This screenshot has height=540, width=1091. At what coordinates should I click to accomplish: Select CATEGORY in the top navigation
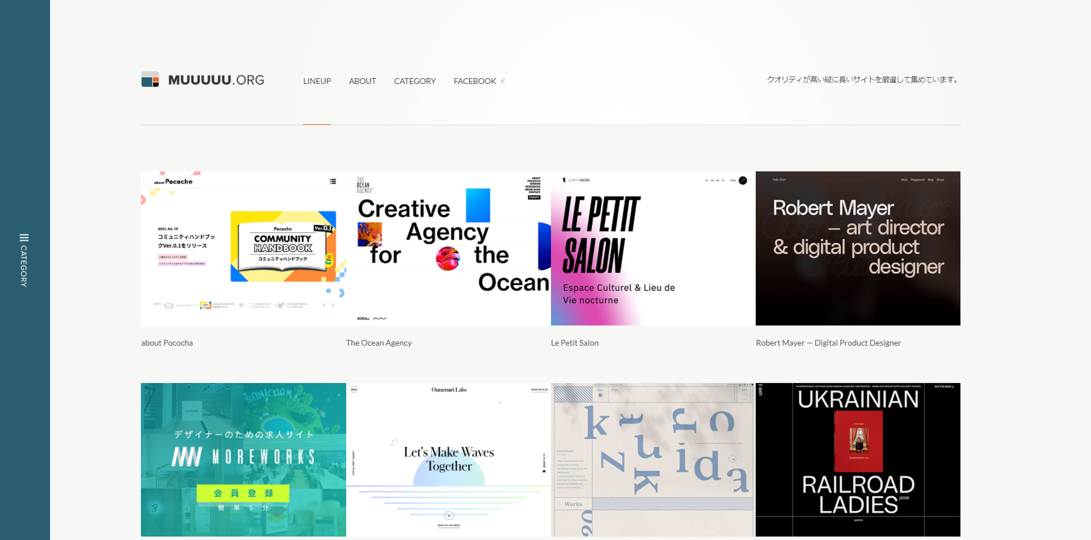[415, 81]
